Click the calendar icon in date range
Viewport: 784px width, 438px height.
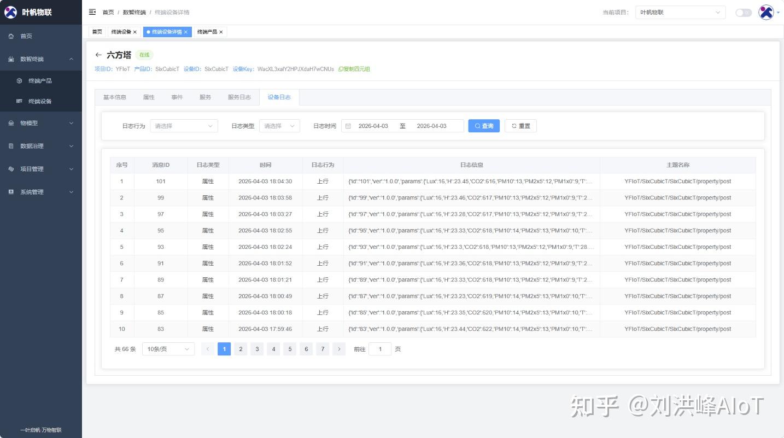[x=348, y=126]
